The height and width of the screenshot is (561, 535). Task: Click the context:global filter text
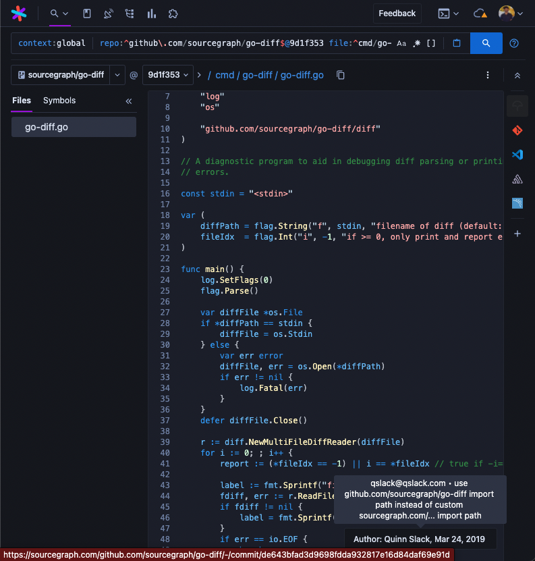(x=52, y=43)
